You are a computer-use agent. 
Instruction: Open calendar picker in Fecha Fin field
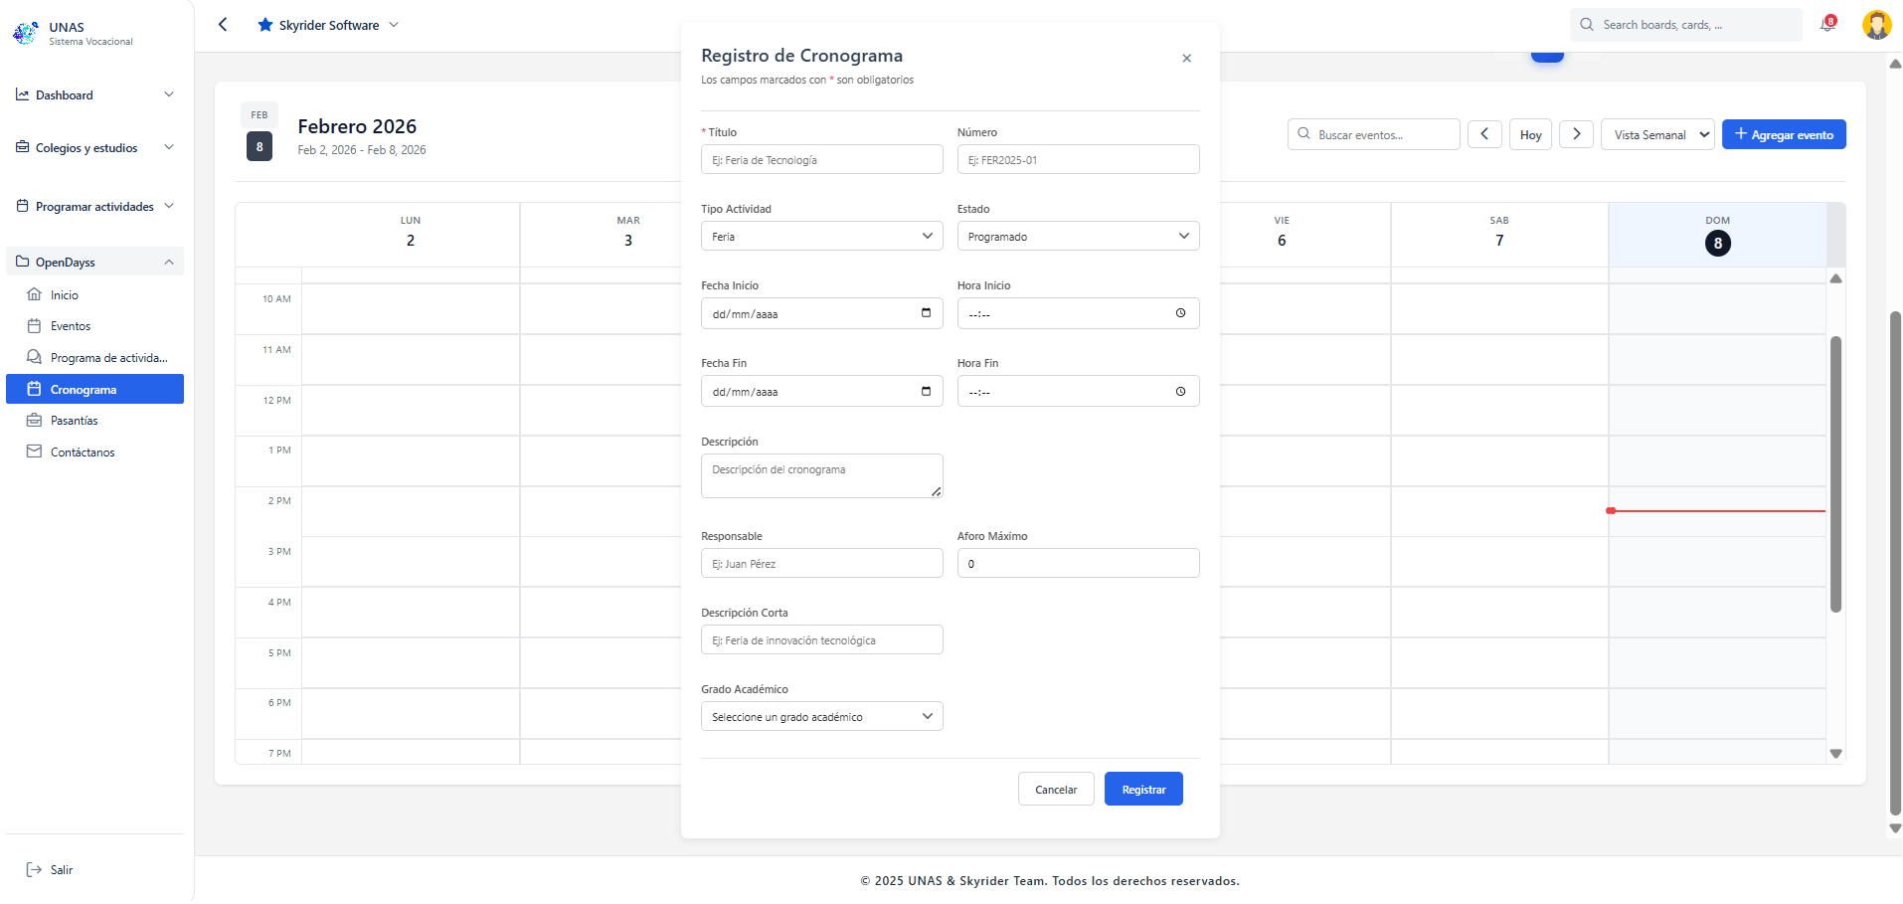tap(926, 391)
